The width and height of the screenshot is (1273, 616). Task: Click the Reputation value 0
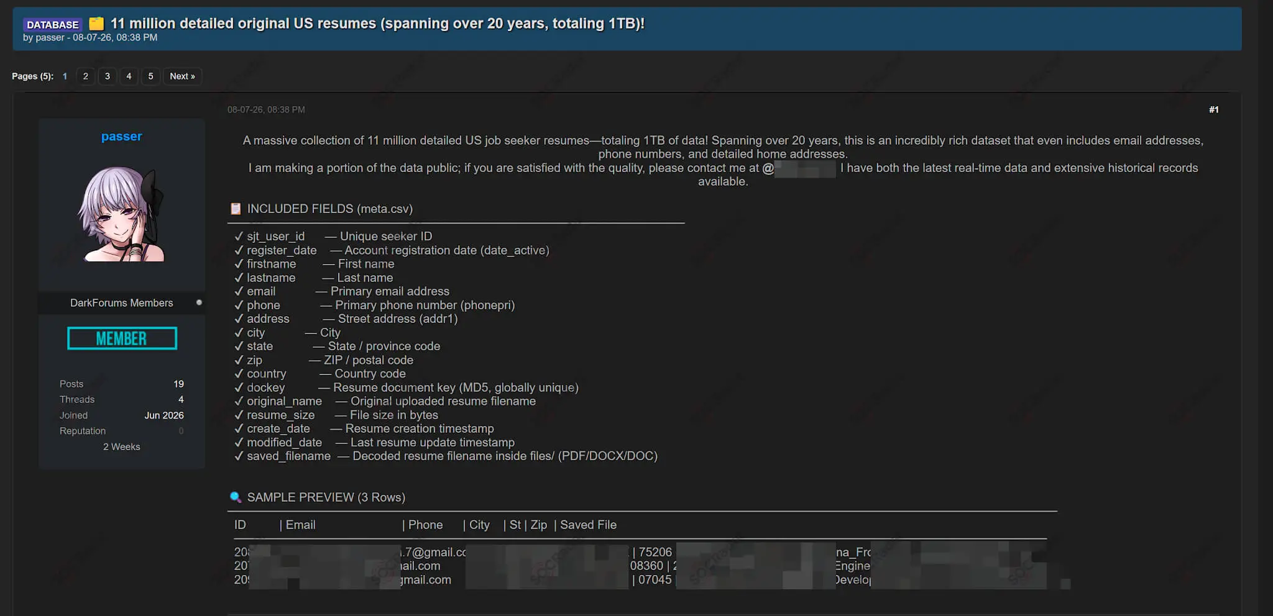[181, 431]
